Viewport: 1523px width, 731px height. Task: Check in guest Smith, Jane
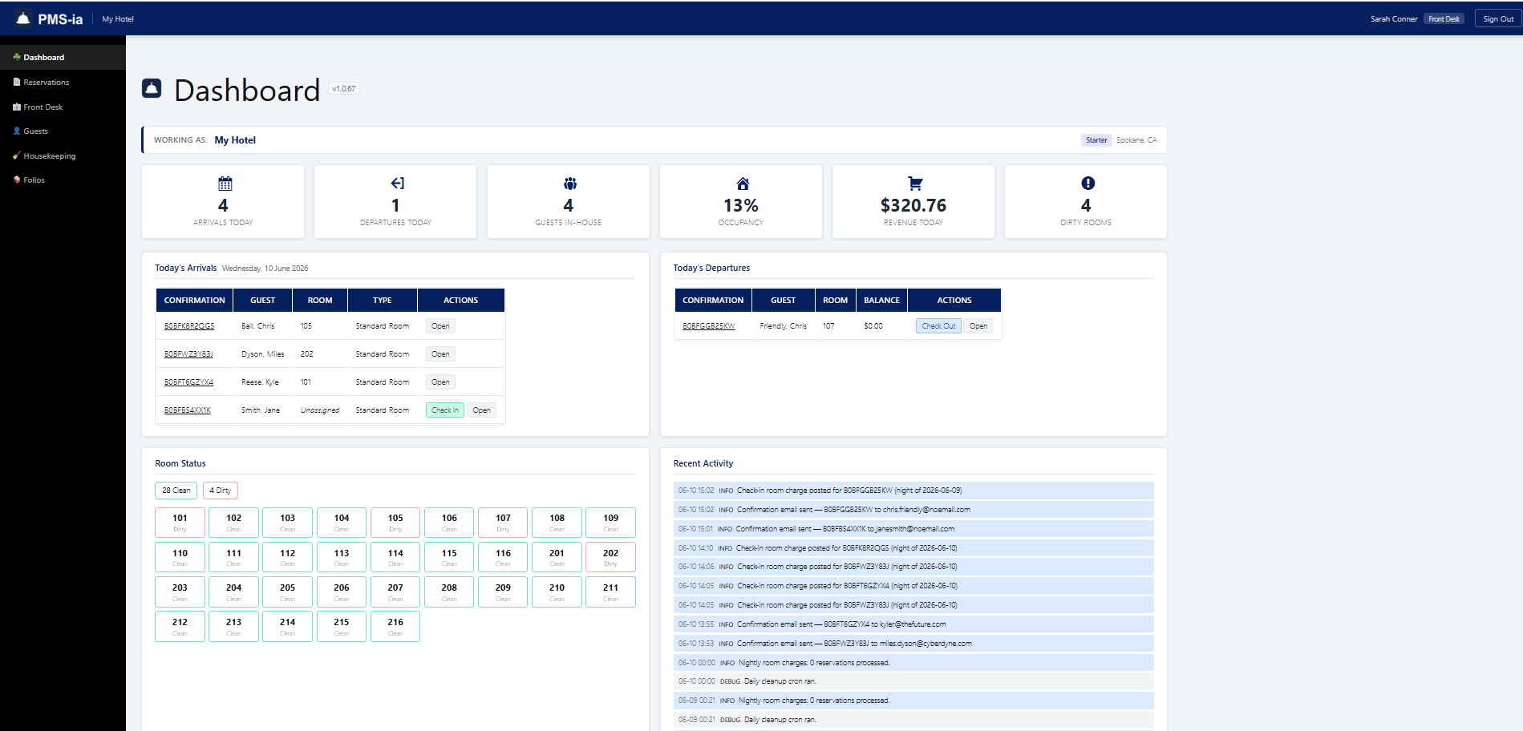click(445, 410)
